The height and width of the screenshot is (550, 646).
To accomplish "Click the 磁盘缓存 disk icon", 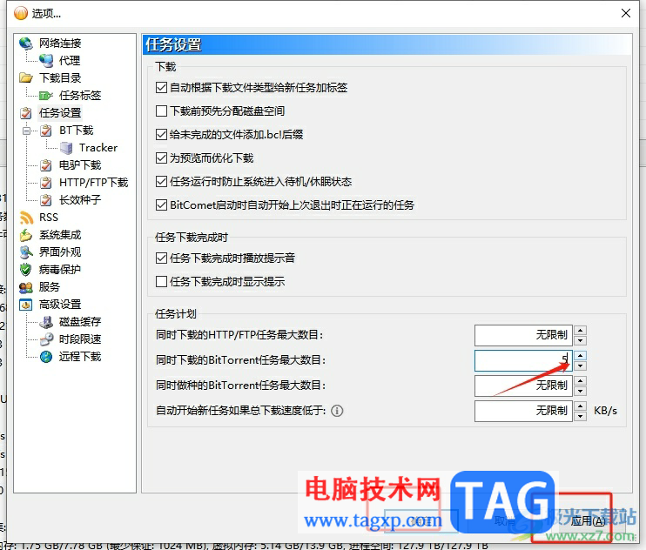I will (46, 322).
